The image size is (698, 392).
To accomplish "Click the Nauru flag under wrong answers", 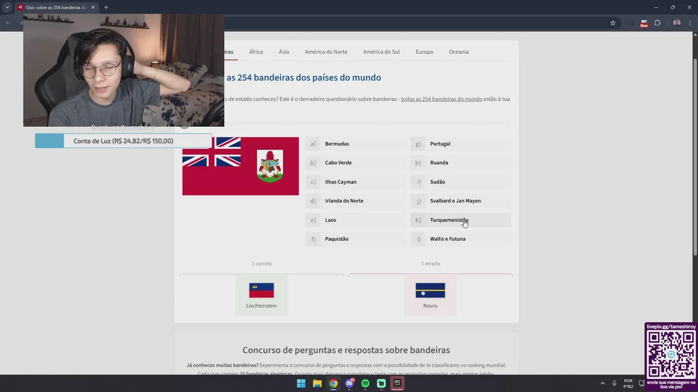I will click(x=430, y=290).
